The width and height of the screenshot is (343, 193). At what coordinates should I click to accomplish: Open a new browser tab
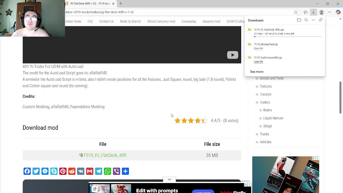pyautogui.click(x=121, y=3)
